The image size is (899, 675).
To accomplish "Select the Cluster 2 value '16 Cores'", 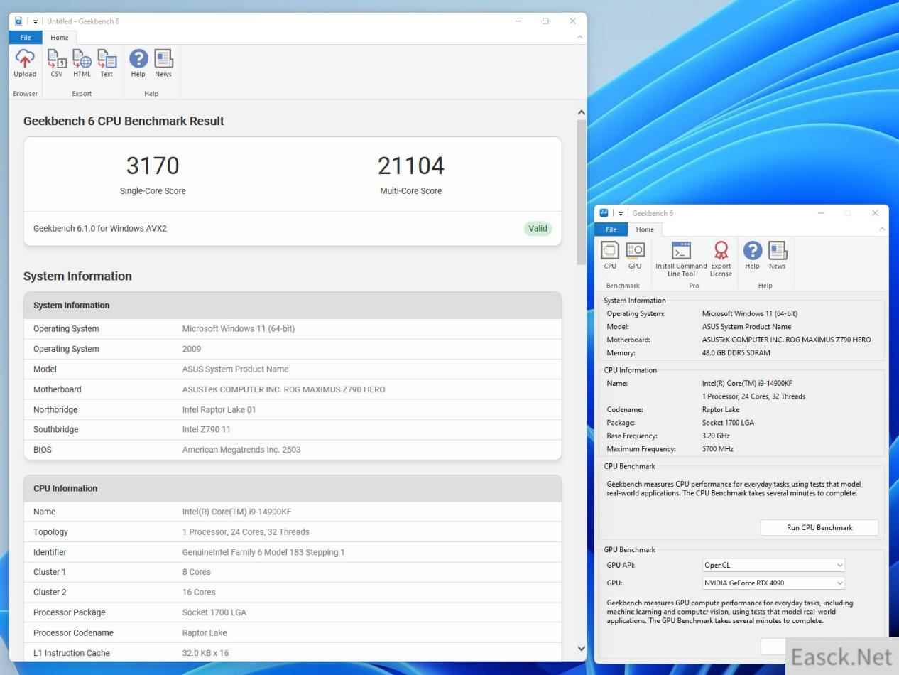I will (199, 593).
